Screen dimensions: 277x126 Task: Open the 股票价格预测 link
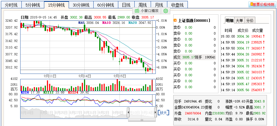point(262,4)
